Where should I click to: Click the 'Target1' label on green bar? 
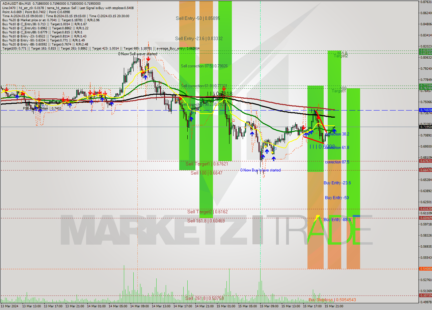339,91
